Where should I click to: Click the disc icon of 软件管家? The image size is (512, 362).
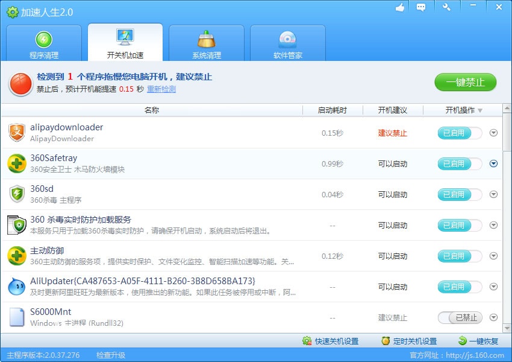point(288,40)
